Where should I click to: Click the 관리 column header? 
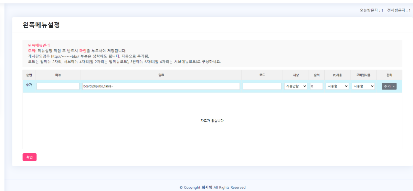coord(389,75)
